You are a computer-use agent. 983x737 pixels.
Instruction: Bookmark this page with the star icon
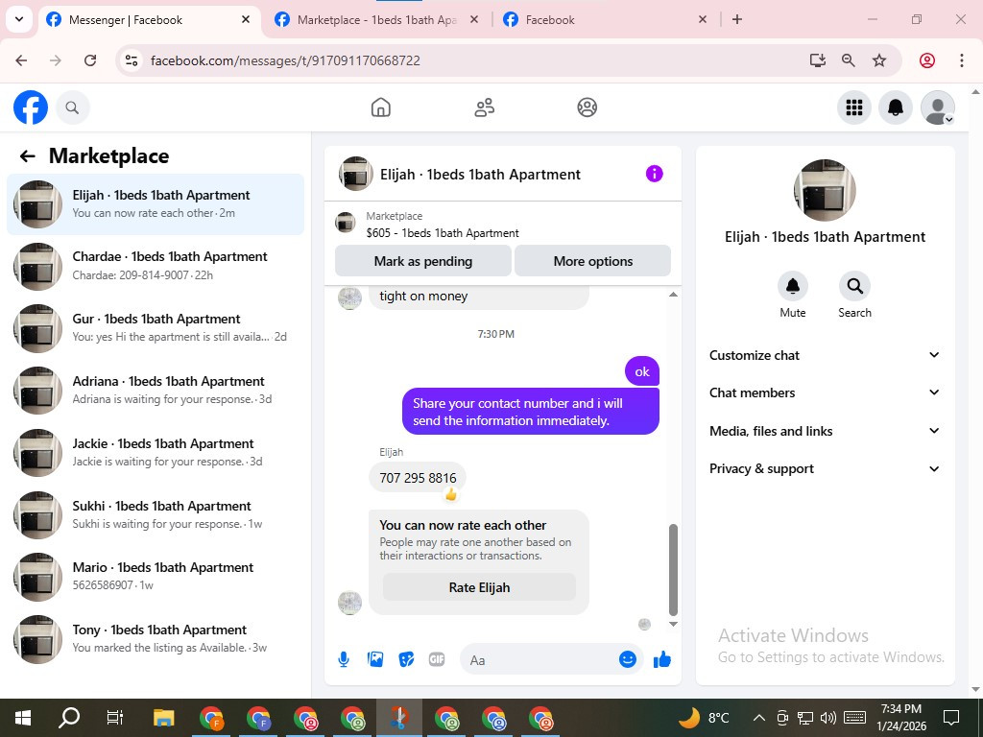pos(879,60)
